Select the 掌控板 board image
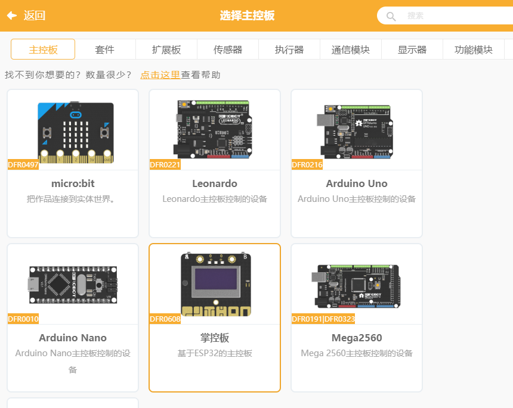The image size is (513, 408). [x=216, y=284]
